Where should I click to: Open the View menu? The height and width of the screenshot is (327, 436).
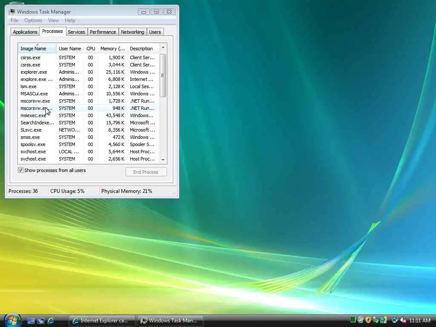[x=53, y=20]
